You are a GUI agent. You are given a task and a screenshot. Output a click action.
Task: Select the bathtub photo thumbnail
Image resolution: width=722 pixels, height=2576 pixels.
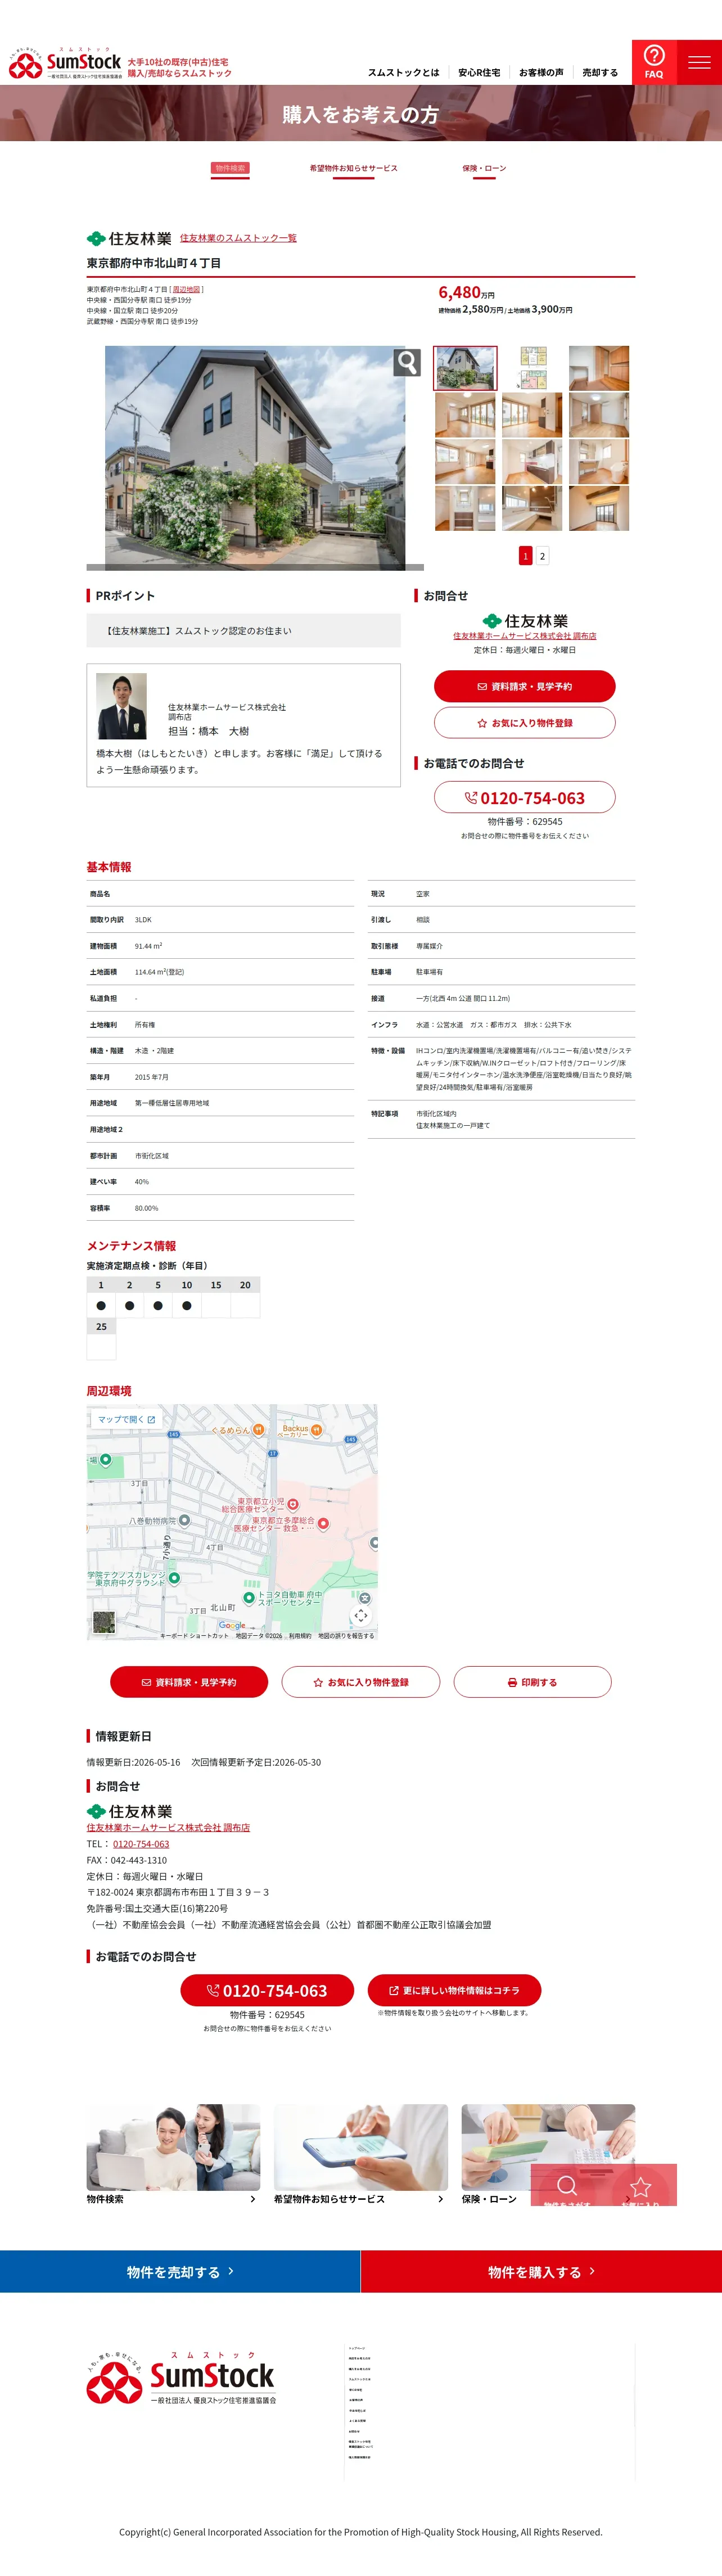tap(532, 508)
